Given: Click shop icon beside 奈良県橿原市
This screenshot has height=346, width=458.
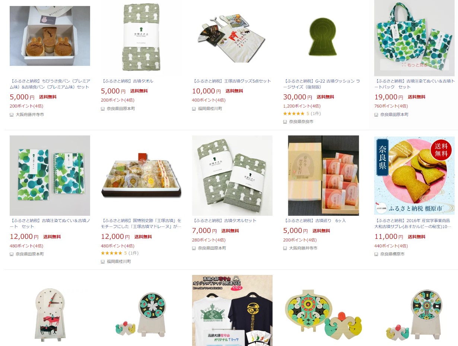Looking at the screenshot, I should point(376,254).
